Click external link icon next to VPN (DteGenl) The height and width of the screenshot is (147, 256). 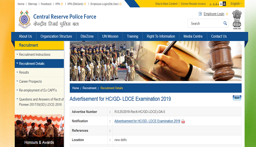[85, 4]
